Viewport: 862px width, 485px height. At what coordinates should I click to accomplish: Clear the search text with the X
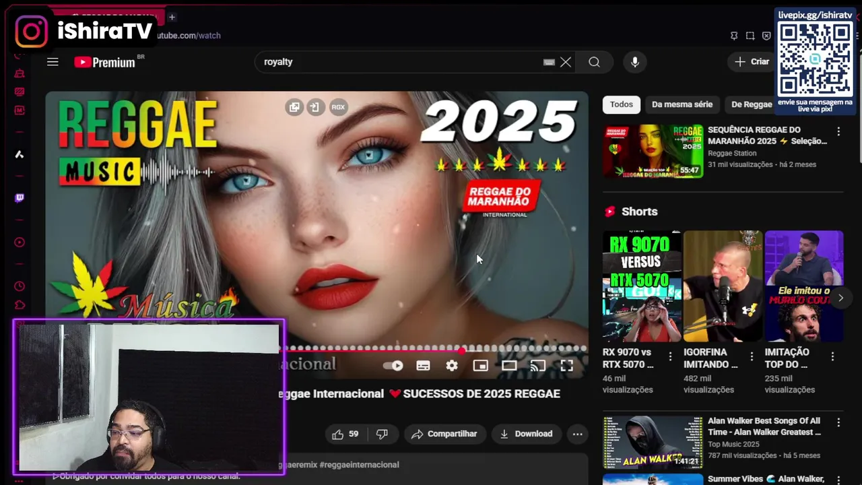tap(566, 62)
